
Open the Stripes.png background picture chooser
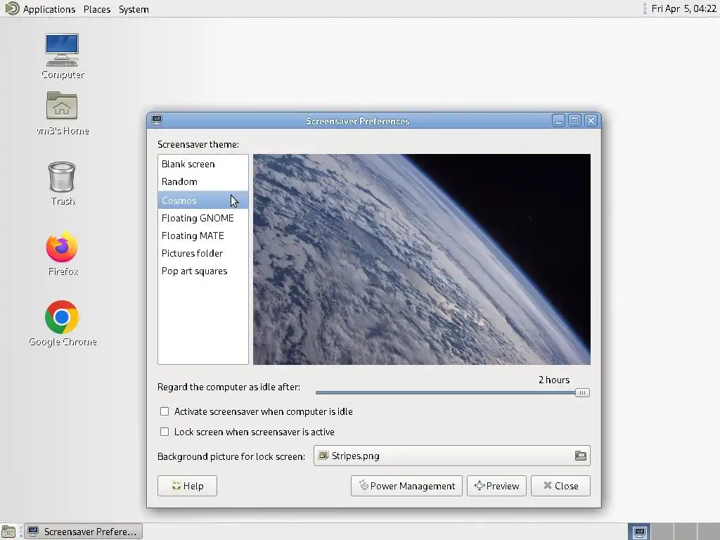click(452, 456)
